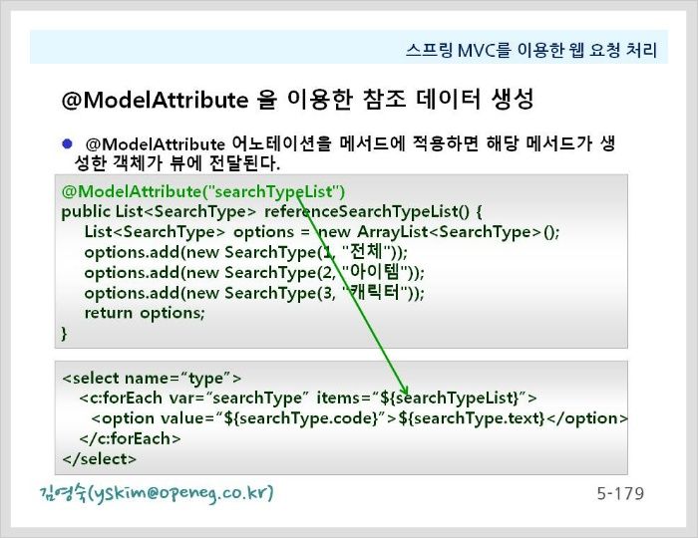The image size is (698, 538).
Task: Click the 'public List<SearchType> referenceSearchTypeList()' line
Action: click(x=271, y=211)
